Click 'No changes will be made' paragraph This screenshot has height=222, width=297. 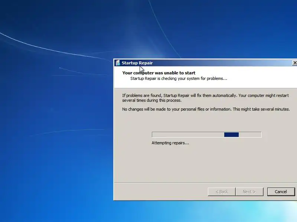(206, 109)
